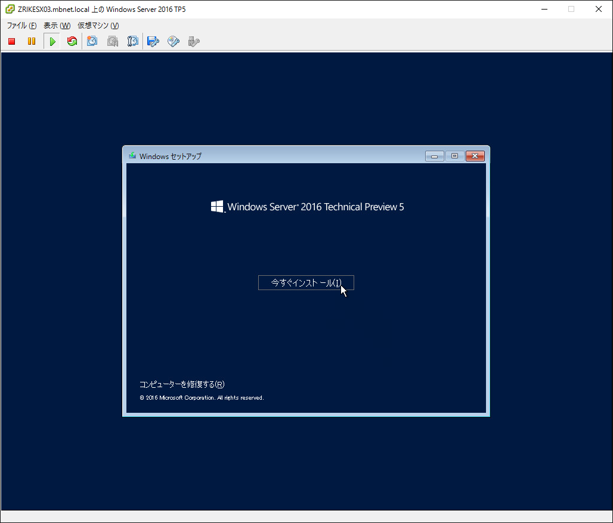Close the Windows セットアップ dialog
Screen dimensions: 613x523
475,156
